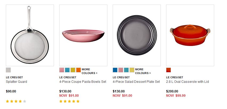Select the teal swatch for Dessert Plate Set
This screenshot has width=227, height=109.
click(126, 70)
